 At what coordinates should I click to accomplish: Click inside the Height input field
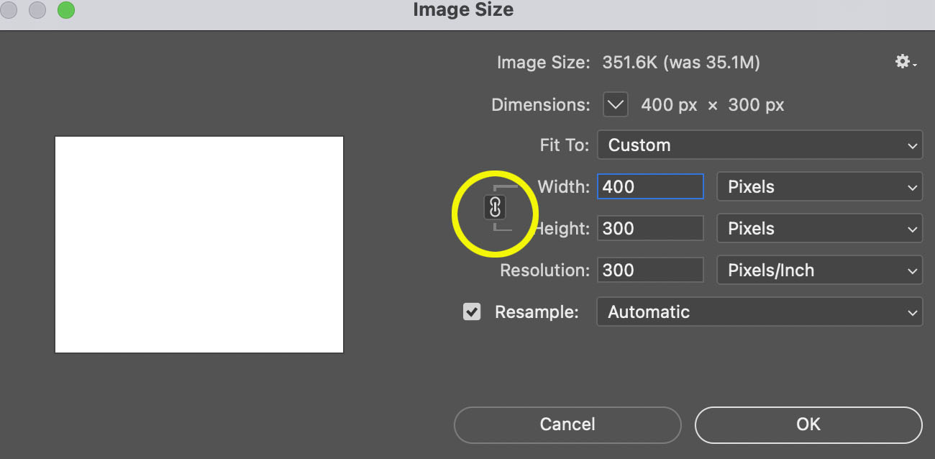(649, 228)
